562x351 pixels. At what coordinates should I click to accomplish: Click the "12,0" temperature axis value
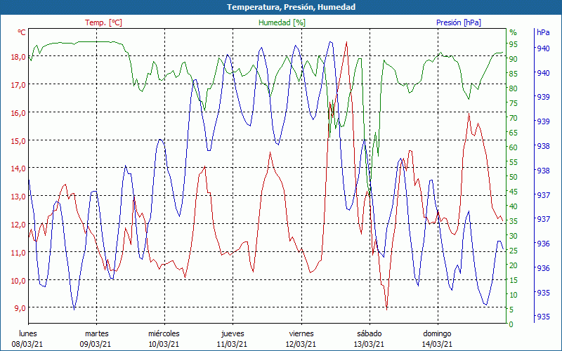[x=20, y=224]
